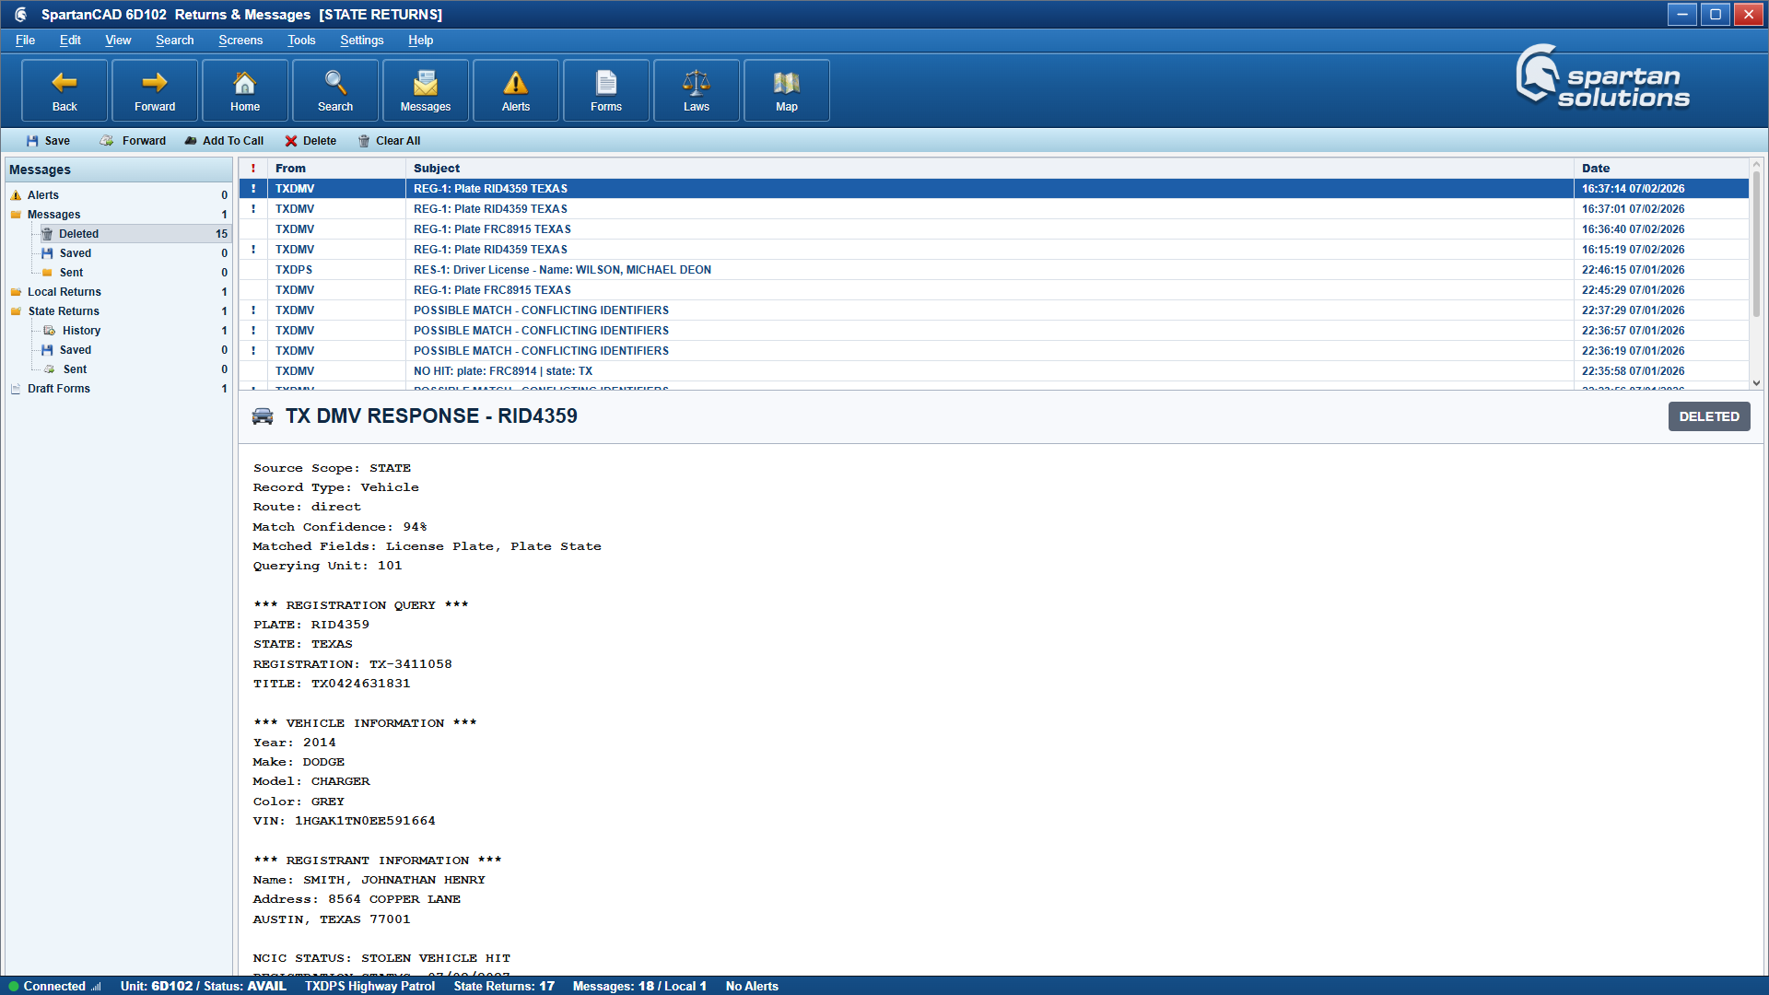Sort messages by Date column header

1660,169
